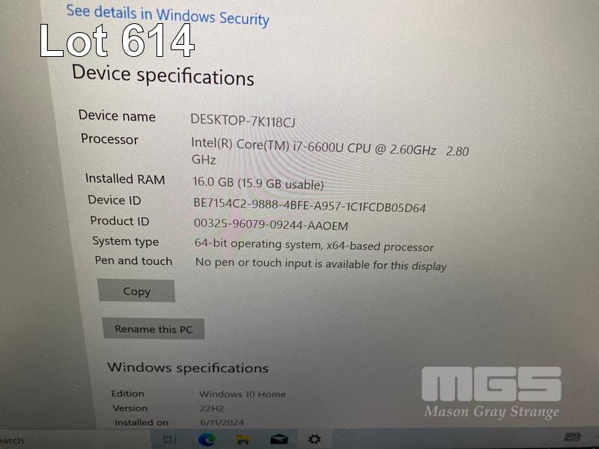The image size is (599, 449).
Task: Launch Microsoft Edge from the taskbar
Action: click(x=207, y=439)
